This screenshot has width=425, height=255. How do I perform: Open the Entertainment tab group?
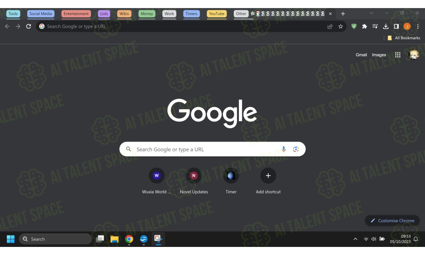pos(76,14)
